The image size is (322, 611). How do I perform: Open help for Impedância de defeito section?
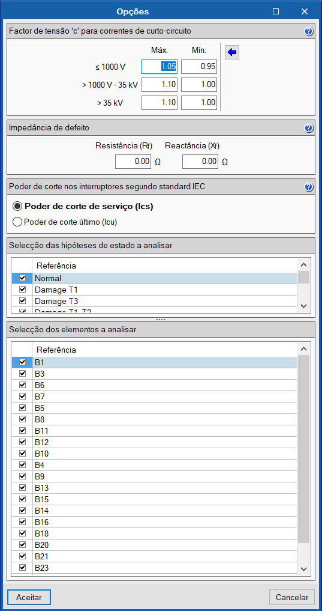pyautogui.click(x=309, y=128)
